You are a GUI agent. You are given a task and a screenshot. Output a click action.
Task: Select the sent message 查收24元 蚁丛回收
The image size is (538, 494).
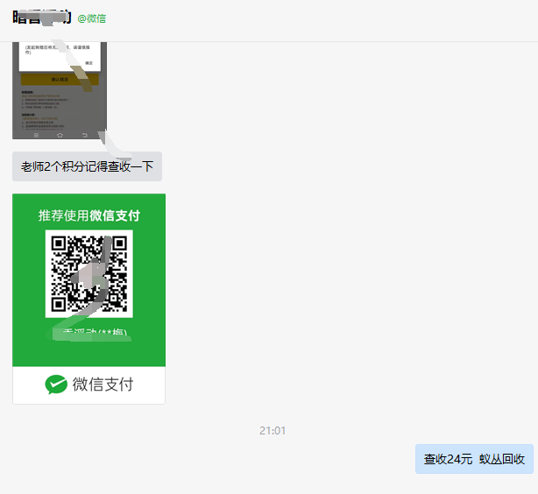pos(474,459)
